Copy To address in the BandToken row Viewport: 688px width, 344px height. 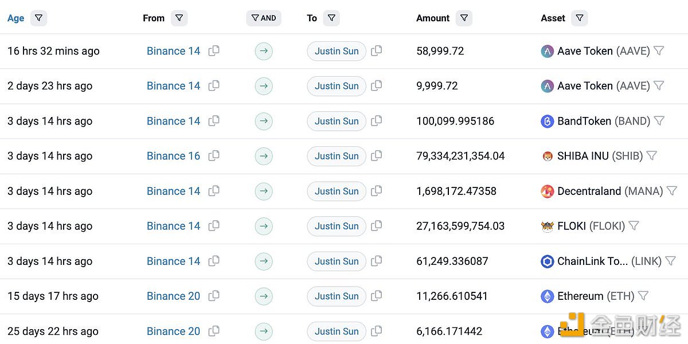(377, 121)
